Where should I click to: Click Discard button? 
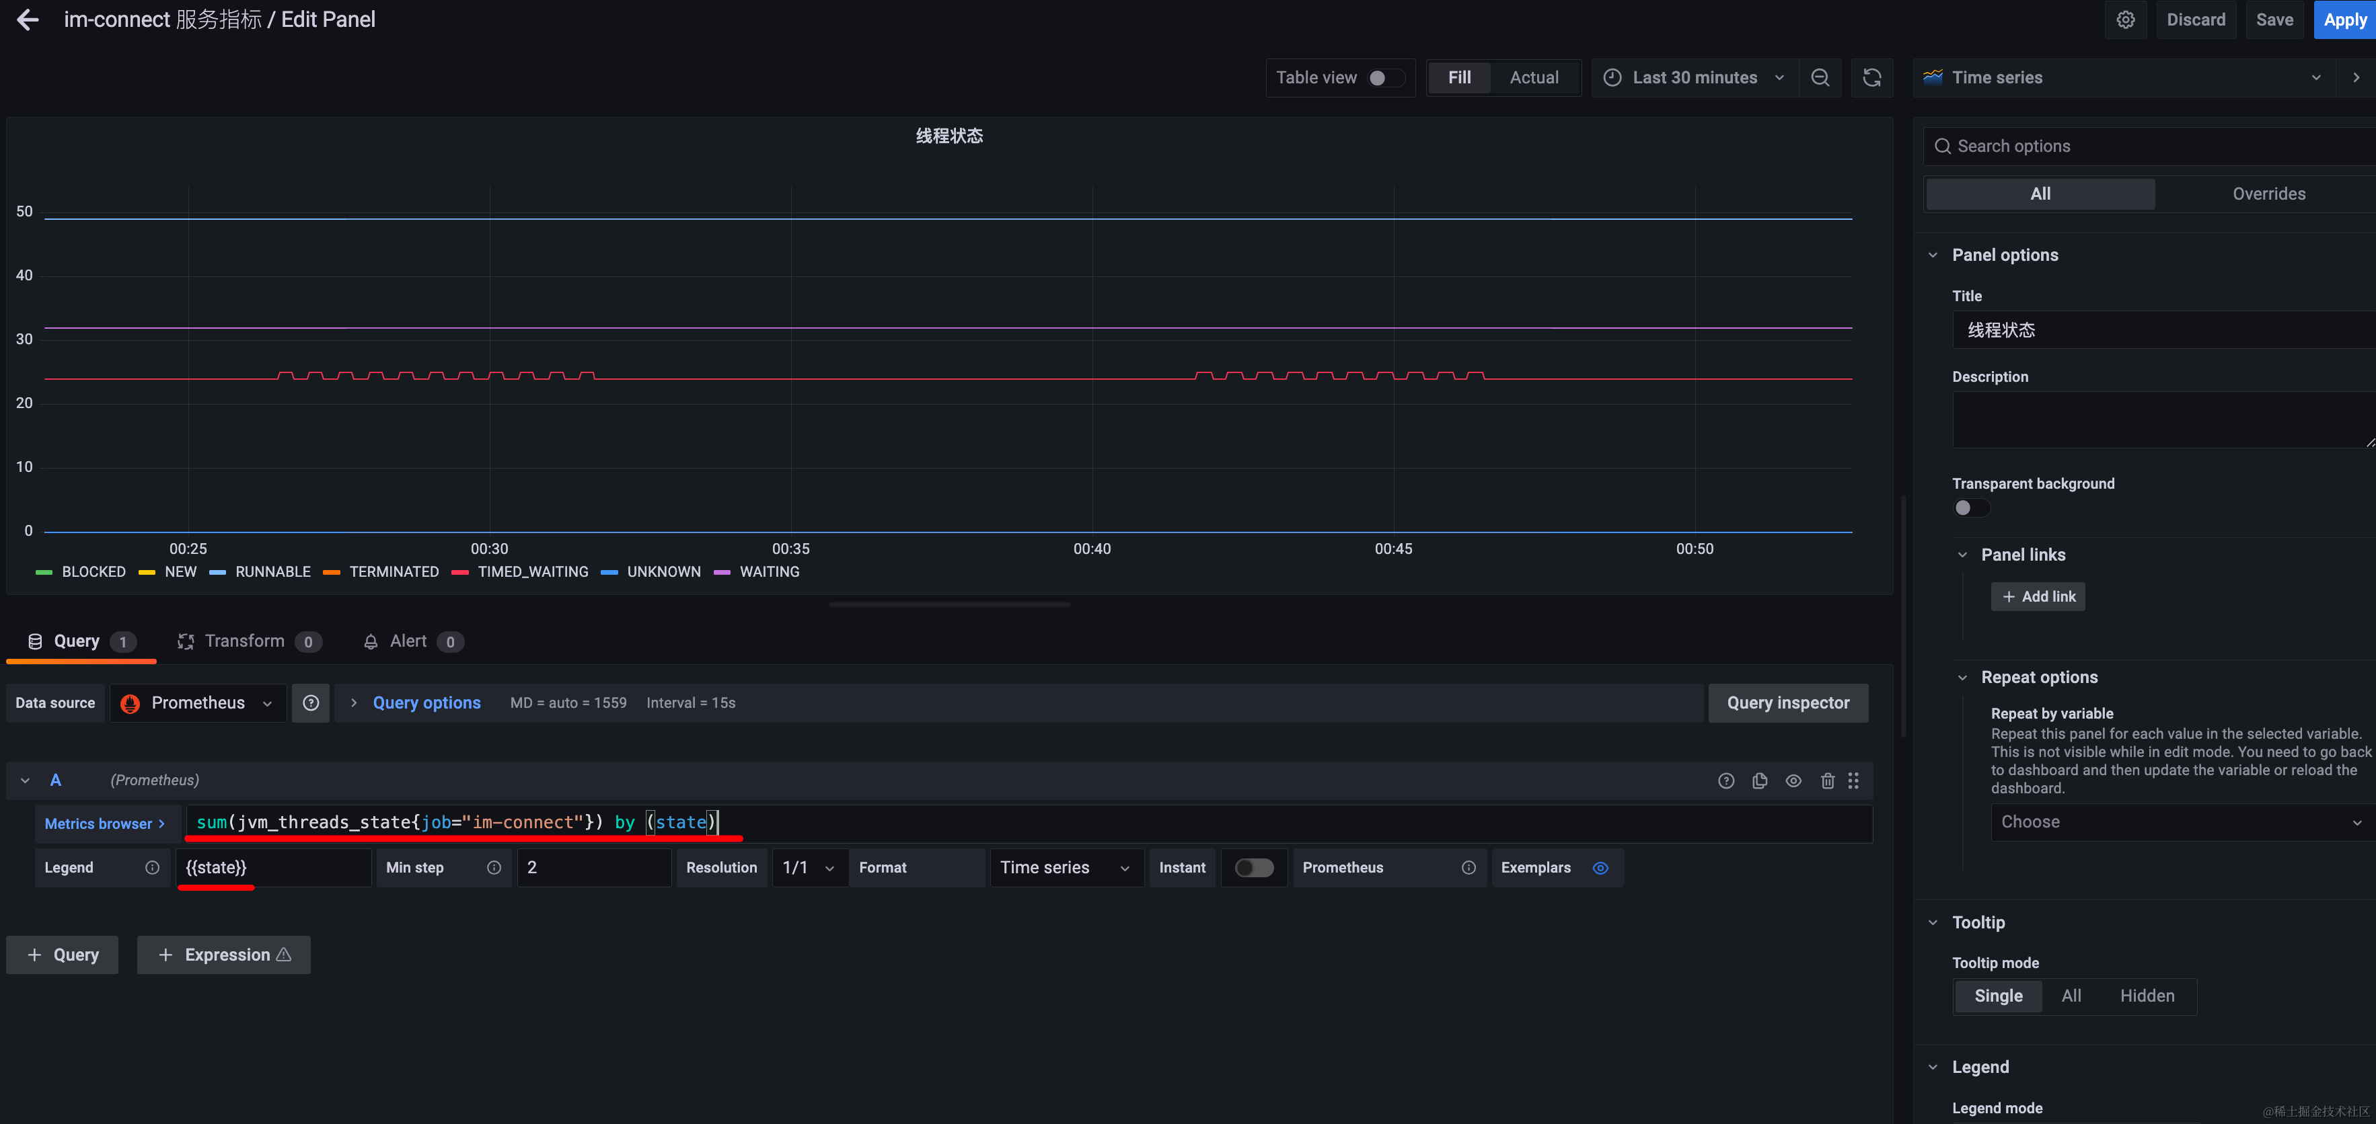pos(2195,19)
